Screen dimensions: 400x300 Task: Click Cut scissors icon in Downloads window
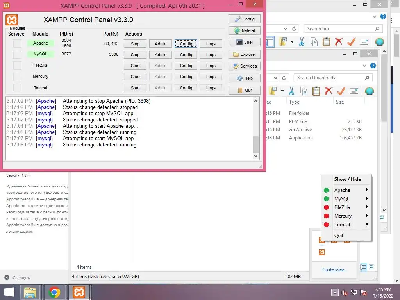point(291,91)
